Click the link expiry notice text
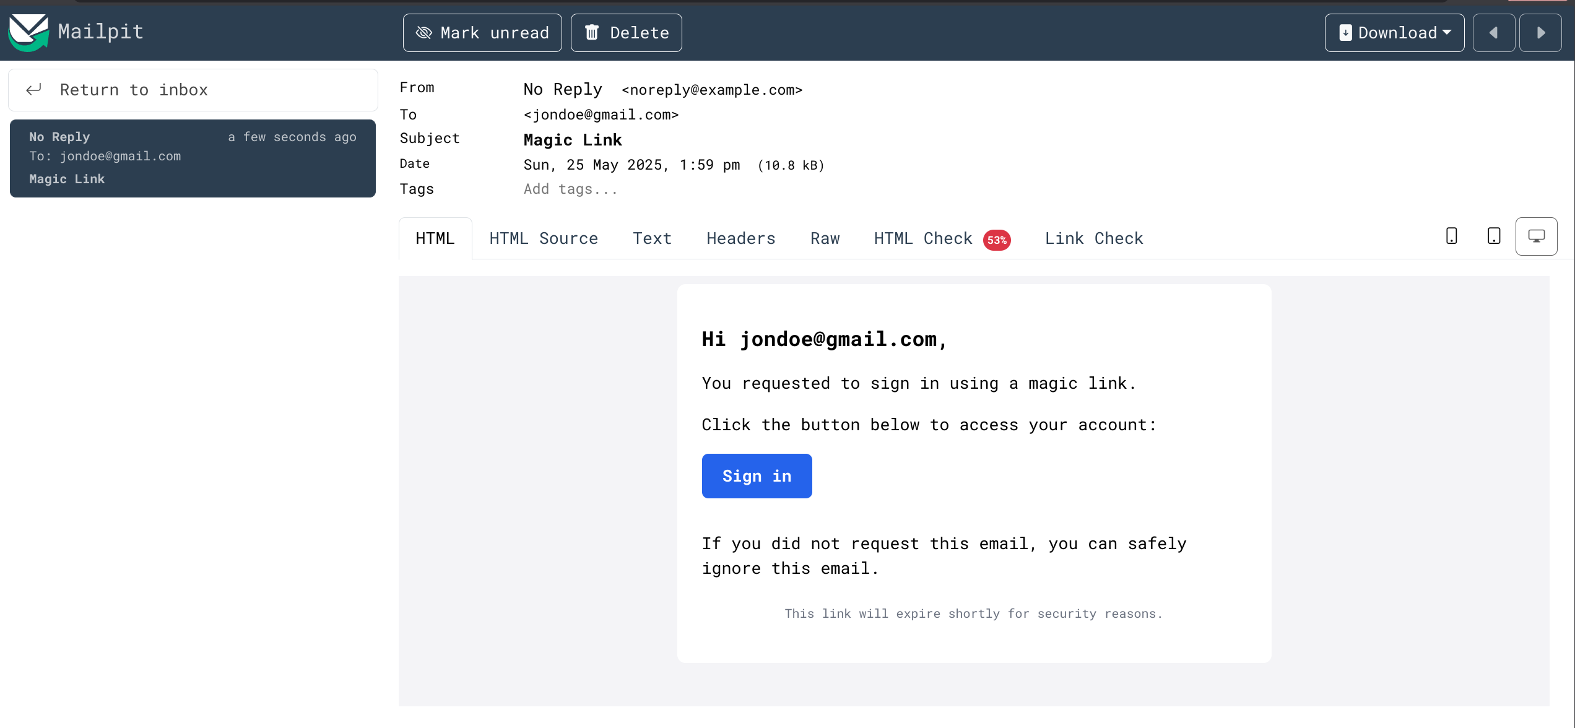This screenshot has height=728, width=1575. 974,613
